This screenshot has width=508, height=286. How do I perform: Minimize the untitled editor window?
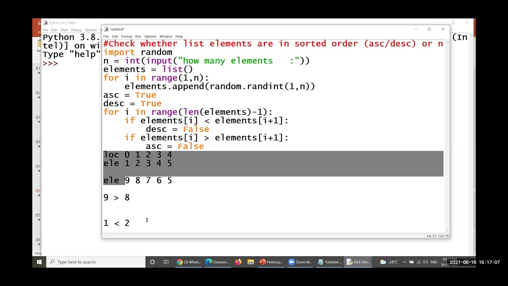click(x=416, y=29)
